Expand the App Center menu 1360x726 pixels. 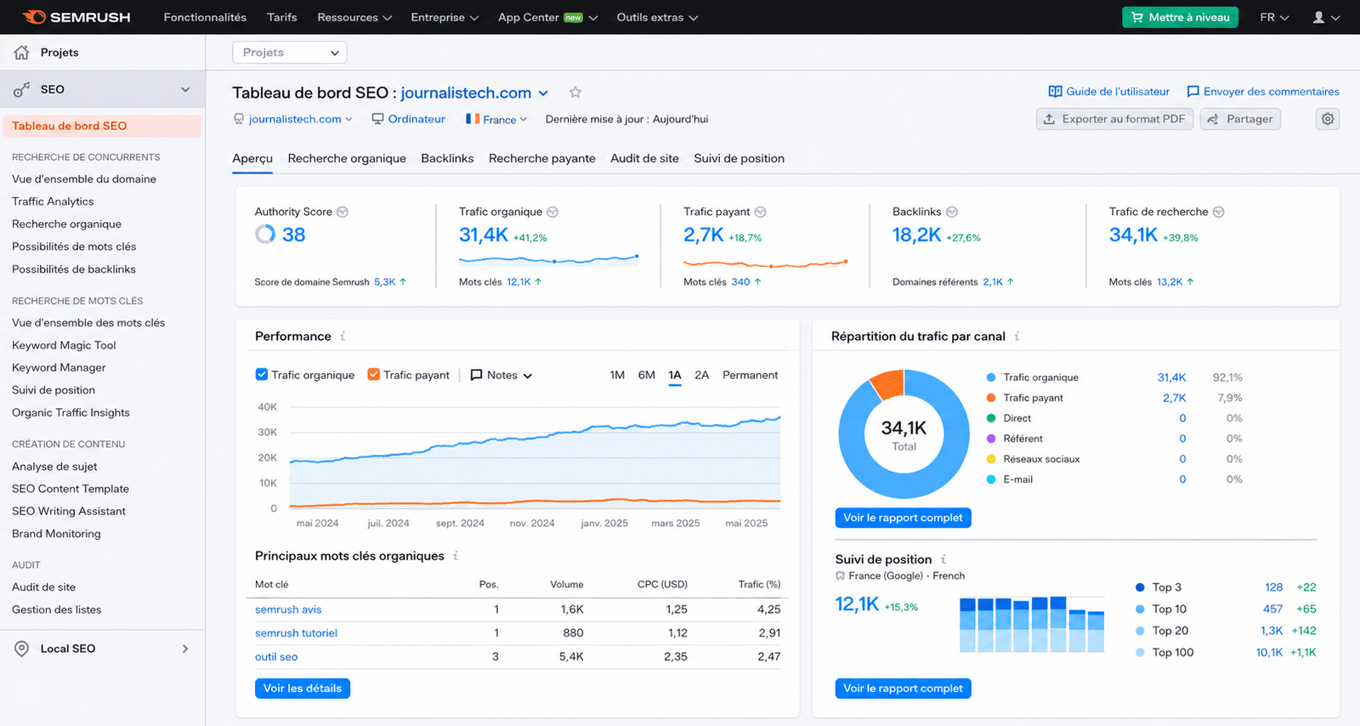(x=547, y=17)
